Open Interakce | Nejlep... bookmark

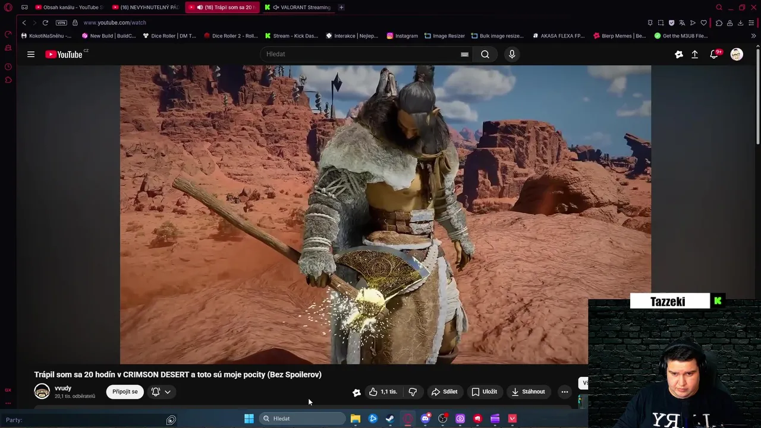[352, 36]
